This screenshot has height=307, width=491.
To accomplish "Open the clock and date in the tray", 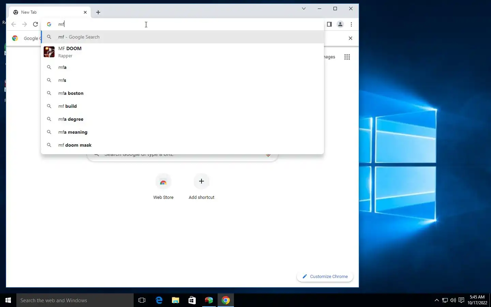I will pos(477,300).
